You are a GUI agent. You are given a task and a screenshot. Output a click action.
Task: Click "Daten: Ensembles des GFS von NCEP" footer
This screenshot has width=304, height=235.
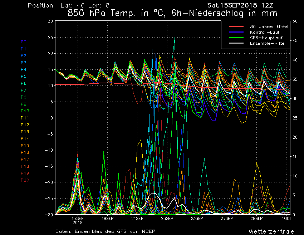pos(105,231)
